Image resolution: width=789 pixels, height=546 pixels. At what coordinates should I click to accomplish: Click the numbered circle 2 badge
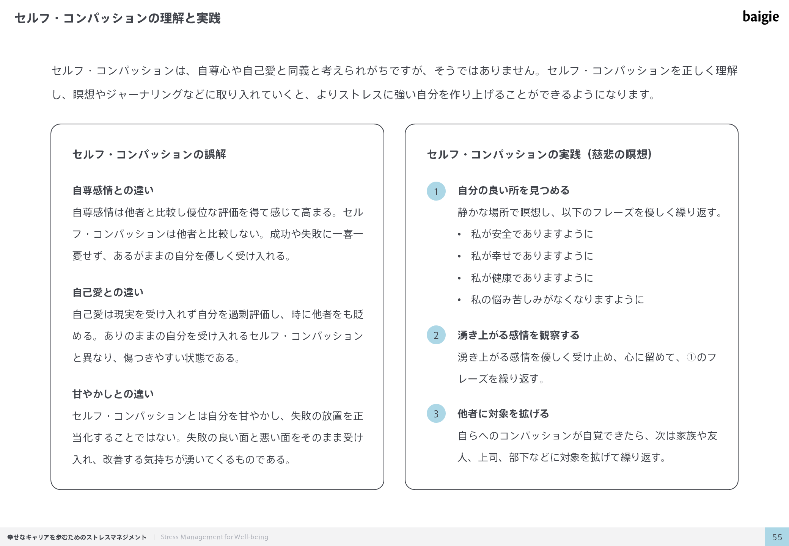(x=436, y=335)
